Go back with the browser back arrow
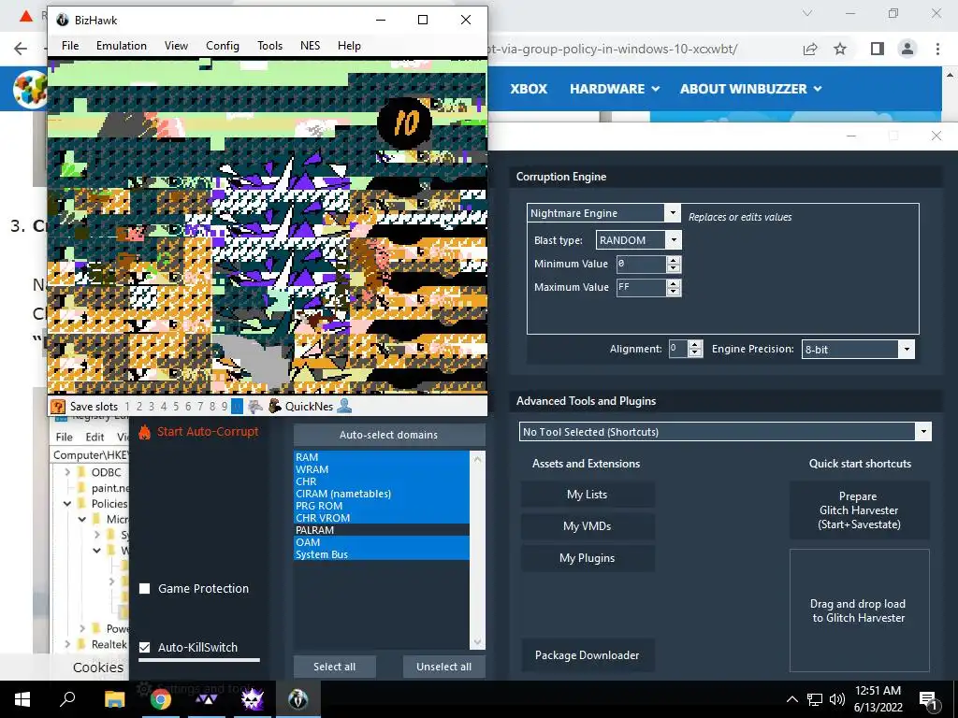 21,49
